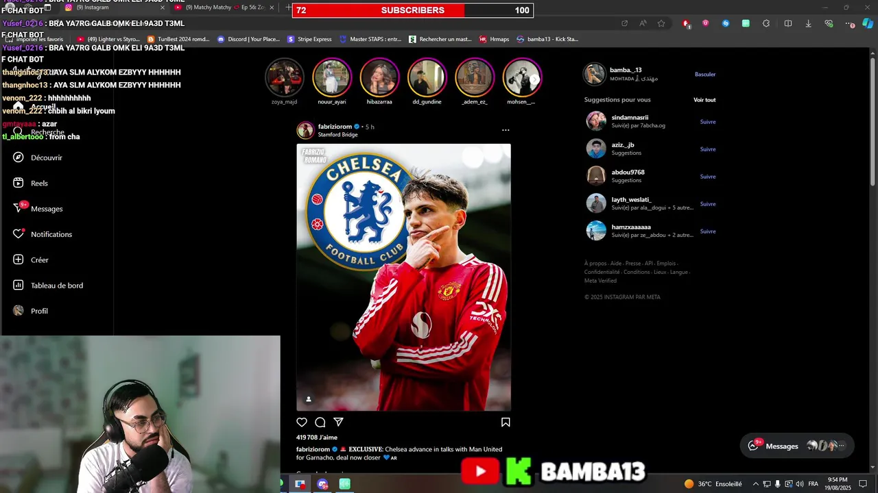Click Basculer to switch accounts
The width and height of the screenshot is (878, 493).
click(705, 74)
